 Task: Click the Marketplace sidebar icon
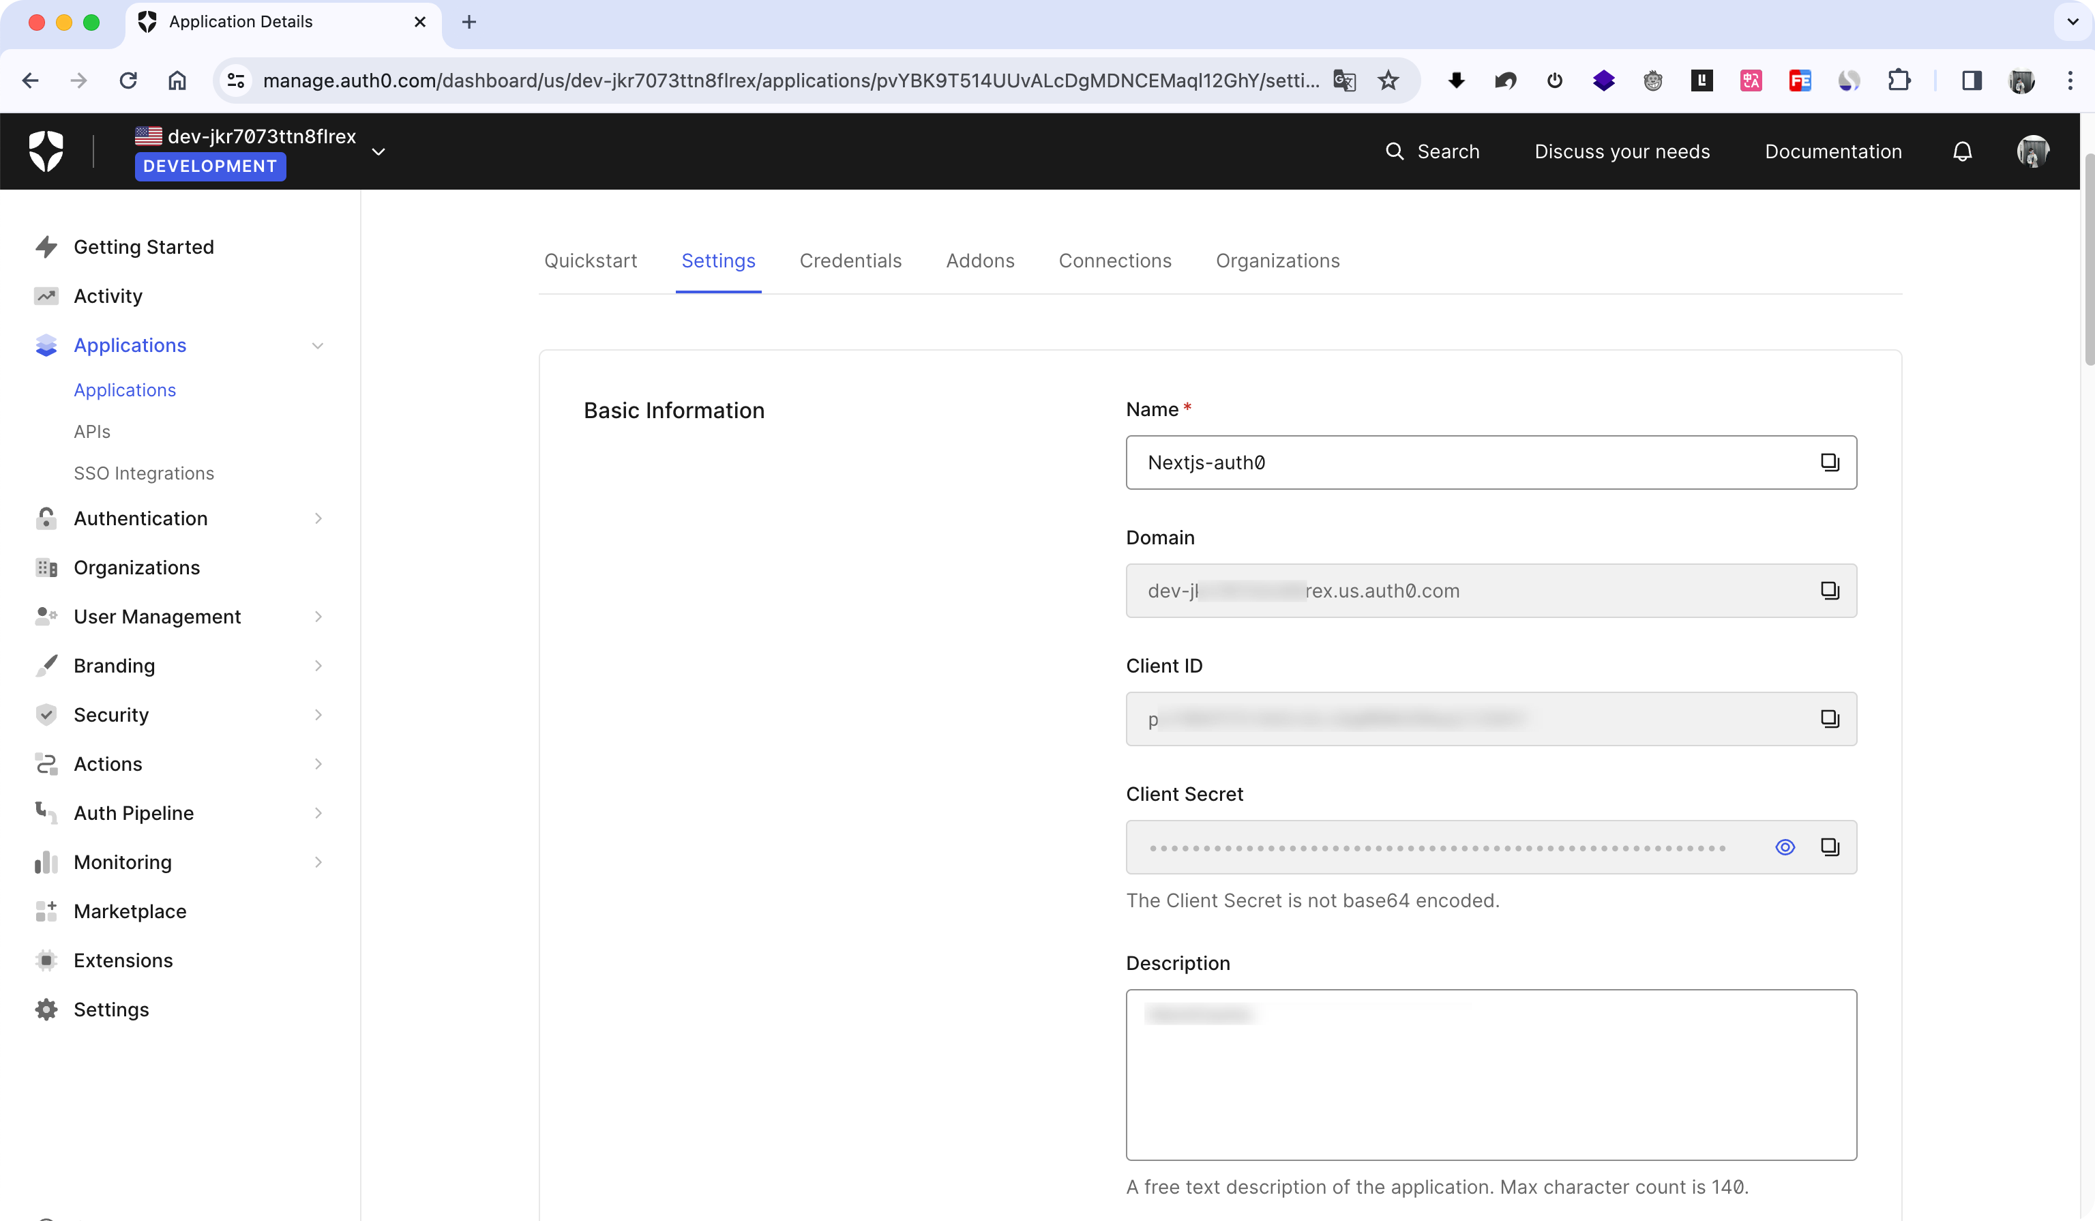point(46,911)
